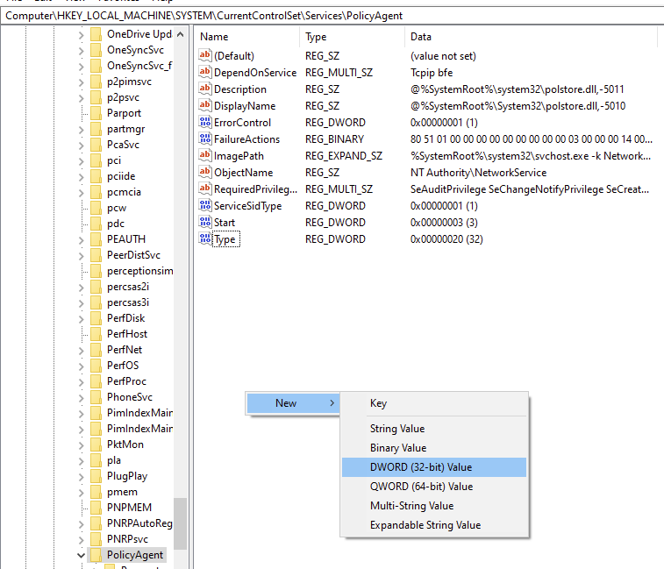Click the Start DWORD value icon

(x=205, y=222)
